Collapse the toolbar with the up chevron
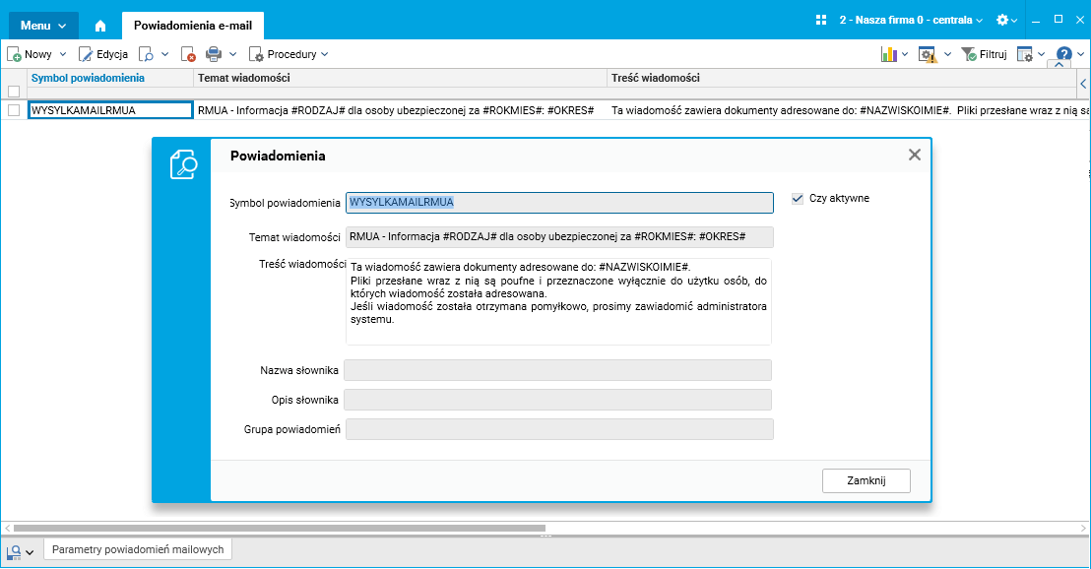 (1059, 64)
